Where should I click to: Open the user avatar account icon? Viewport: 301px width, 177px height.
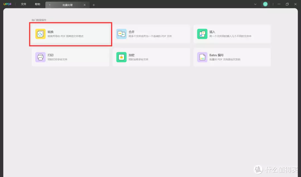265,4
